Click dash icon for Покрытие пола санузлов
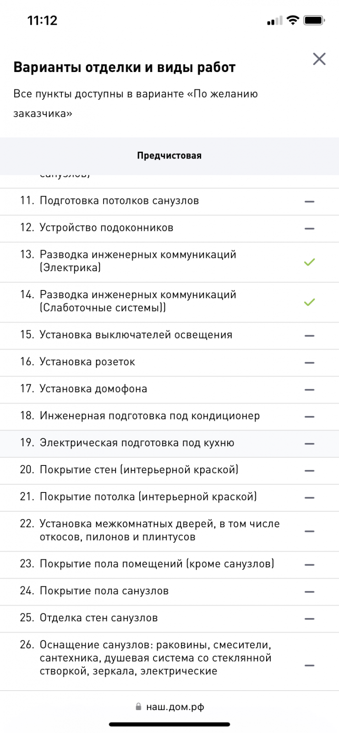Viewport: 339px width, 733px height. click(x=310, y=591)
